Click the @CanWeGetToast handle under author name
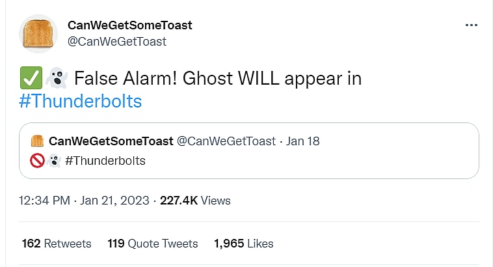This screenshot has height=267, width=493. tap(117, 42)
